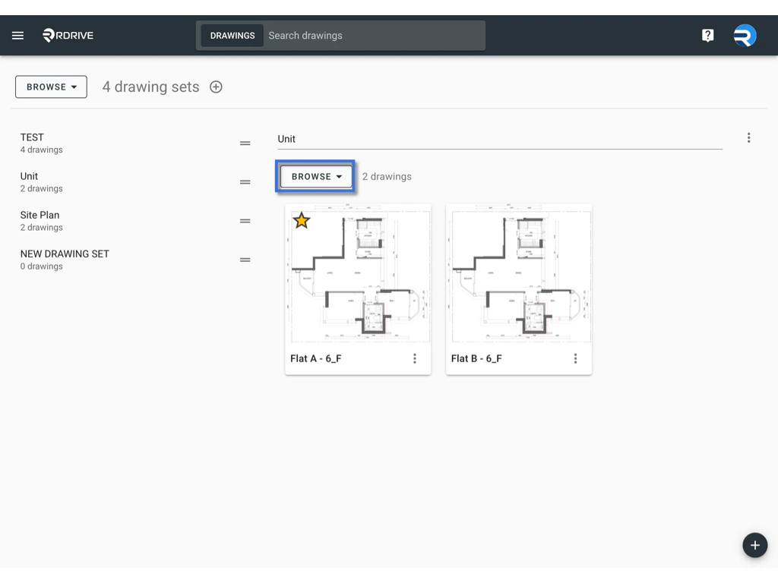Open the Unit set BROWSE dropdown
The height and width of the screenshot is (583, 778).
(x=315, y=176)
